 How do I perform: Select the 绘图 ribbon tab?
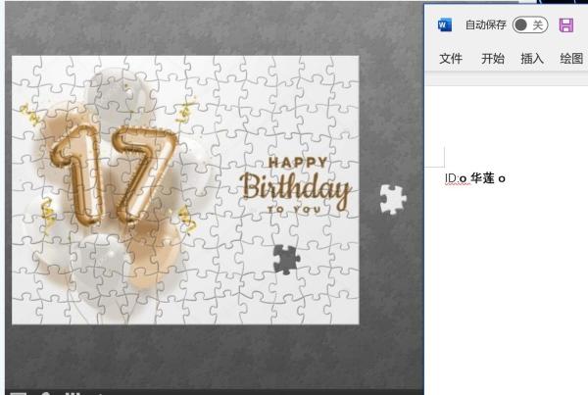pyautogui.click(x=571, y=59)
